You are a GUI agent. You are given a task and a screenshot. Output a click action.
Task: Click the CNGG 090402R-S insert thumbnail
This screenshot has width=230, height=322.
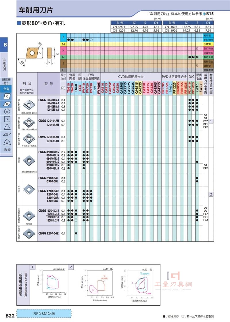(x=29, y=160)
